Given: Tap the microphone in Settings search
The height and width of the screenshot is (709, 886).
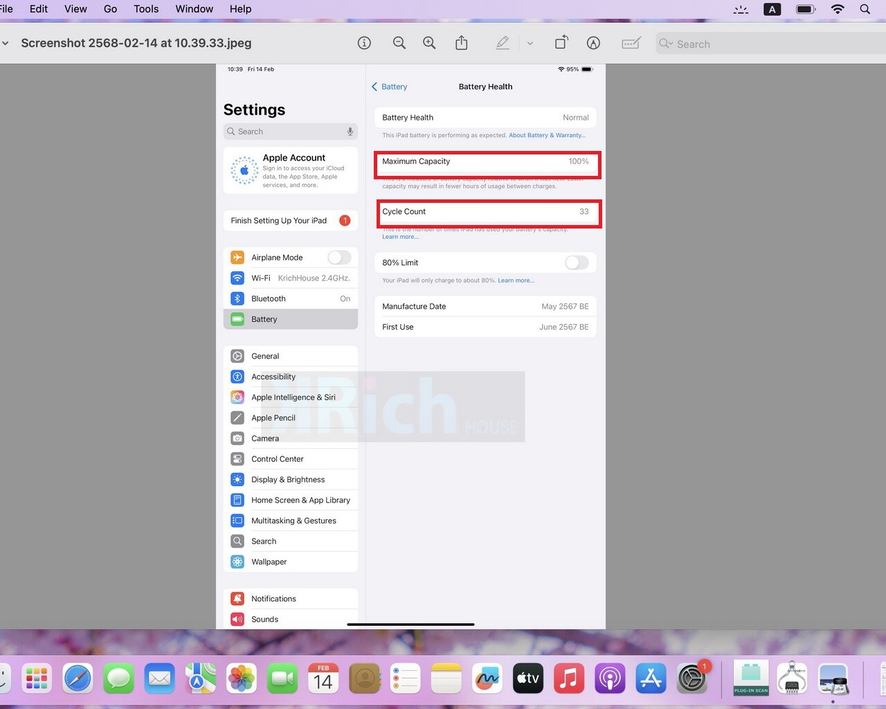Looking at the screenshot, I should coord(350,132).
